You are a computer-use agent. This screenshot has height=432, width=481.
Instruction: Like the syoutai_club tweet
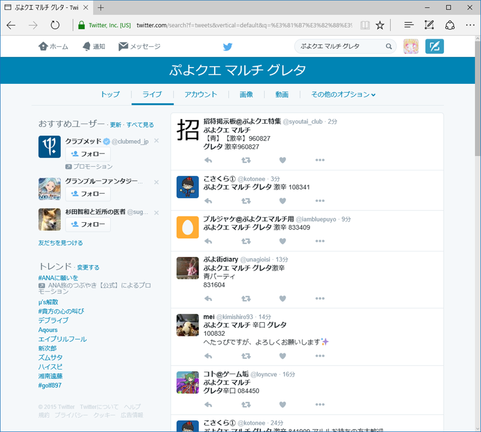tap(283, 160)
